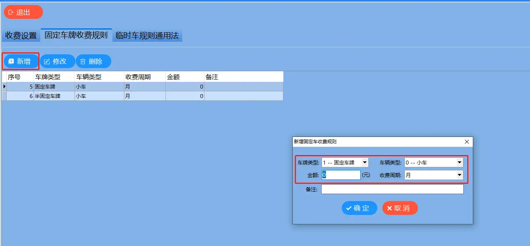
Task: Click the trash icon on the 删除 button
Action: coord(84,61)
